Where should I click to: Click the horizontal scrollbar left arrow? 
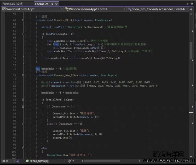tap(82, 161)
